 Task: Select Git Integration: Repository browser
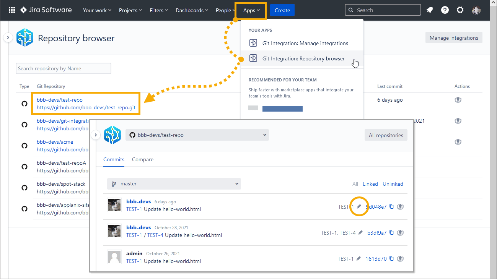point(302,58)
